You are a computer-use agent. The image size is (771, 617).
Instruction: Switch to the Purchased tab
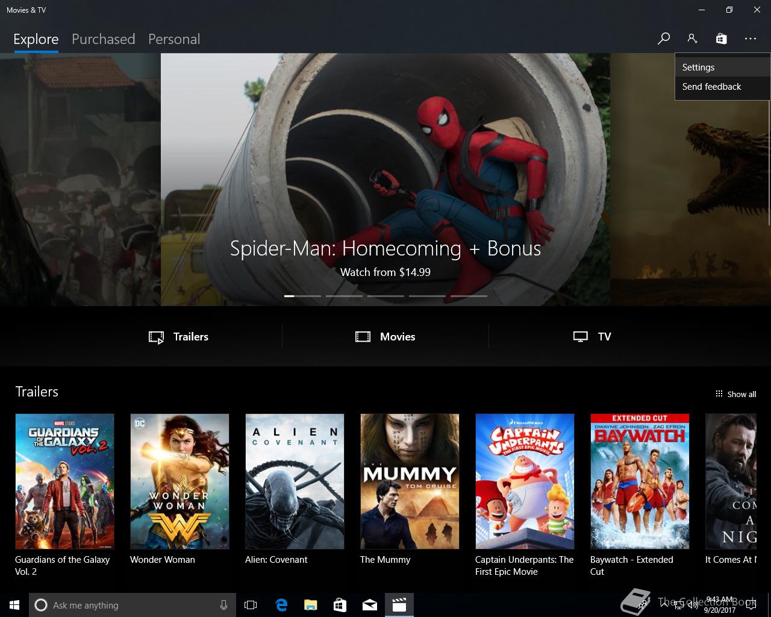103,39
